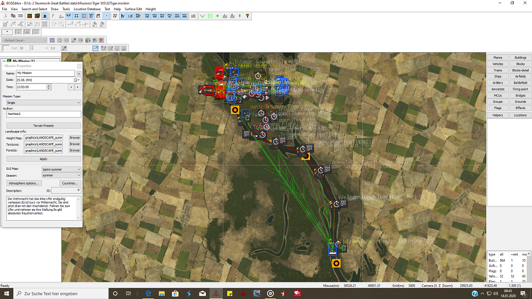Click the Copy toolbar icon
This screenshot has width=532, height=299.
point(13,16)
